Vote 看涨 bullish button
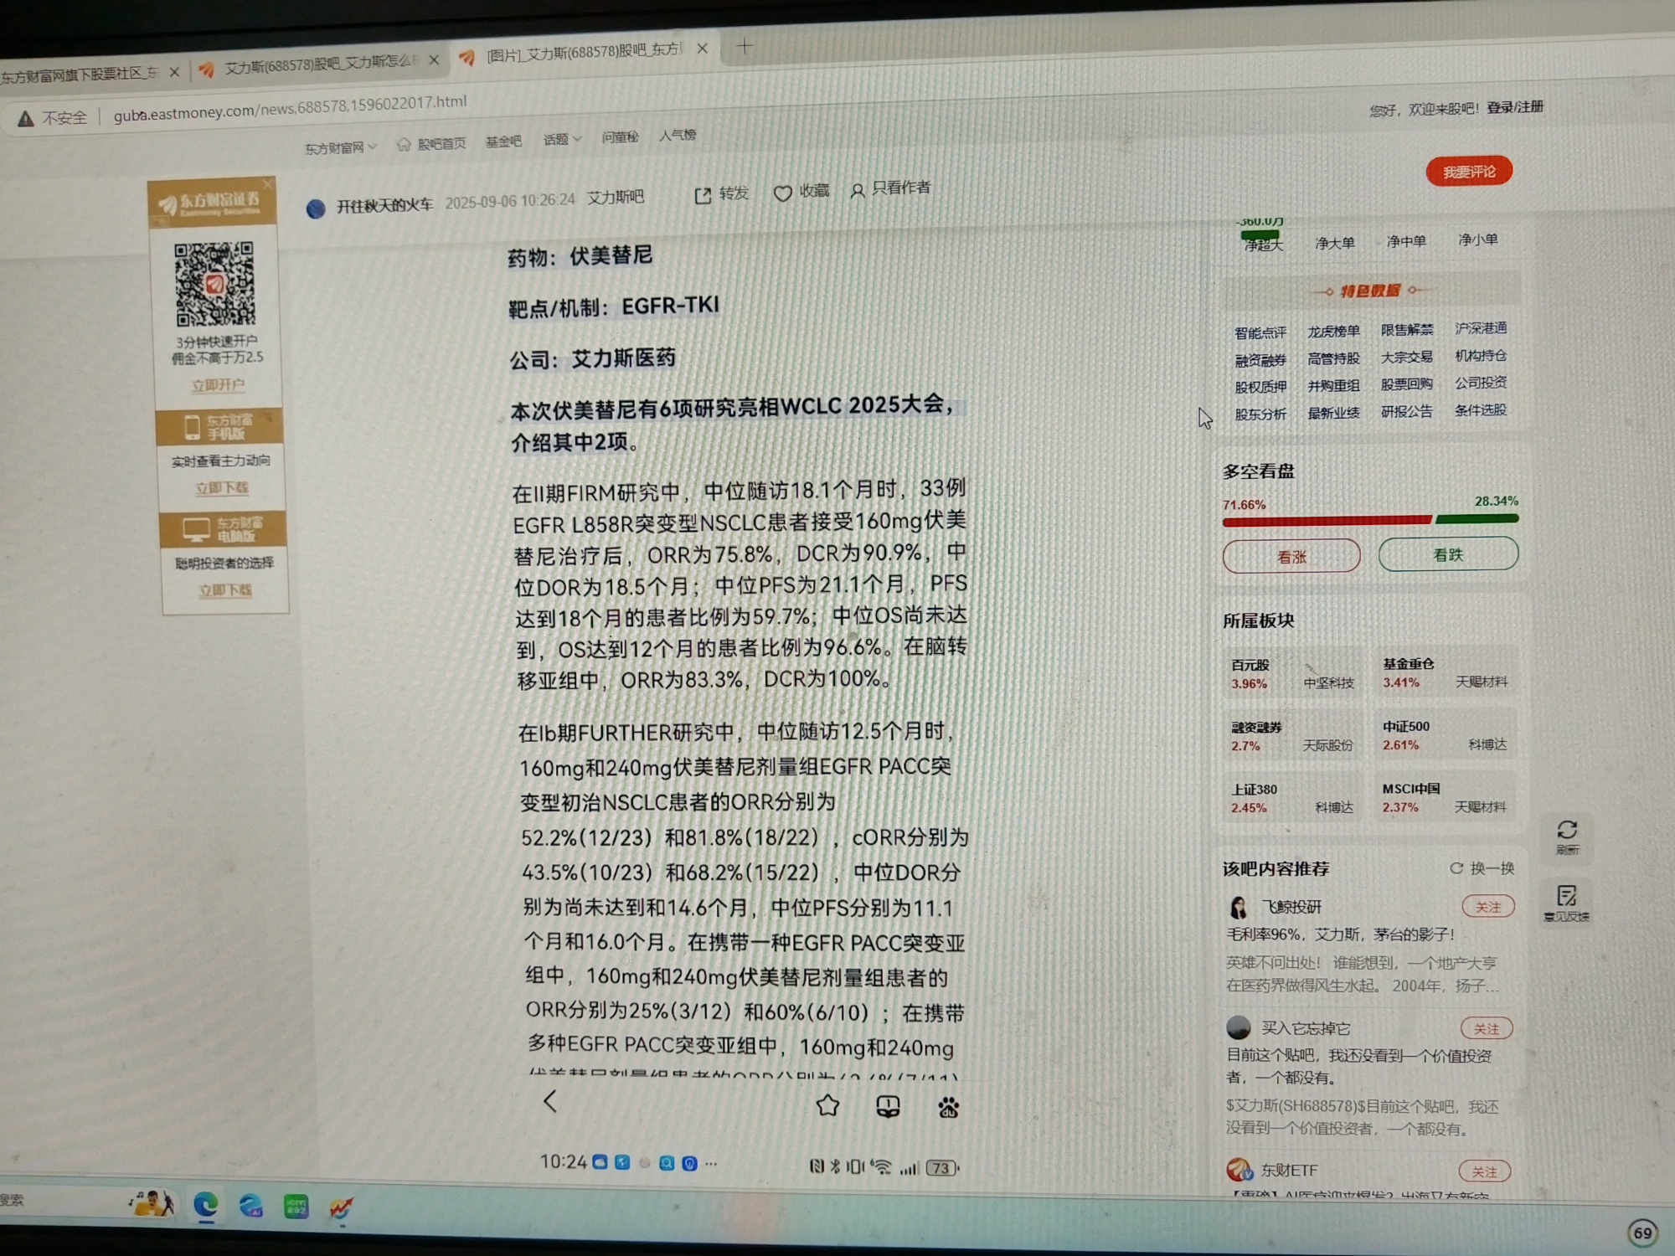 1291,557
